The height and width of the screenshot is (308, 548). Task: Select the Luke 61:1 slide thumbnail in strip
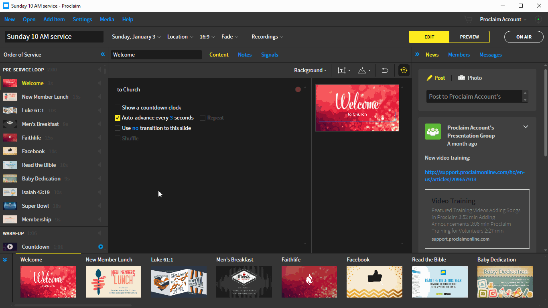coord(179,282)
